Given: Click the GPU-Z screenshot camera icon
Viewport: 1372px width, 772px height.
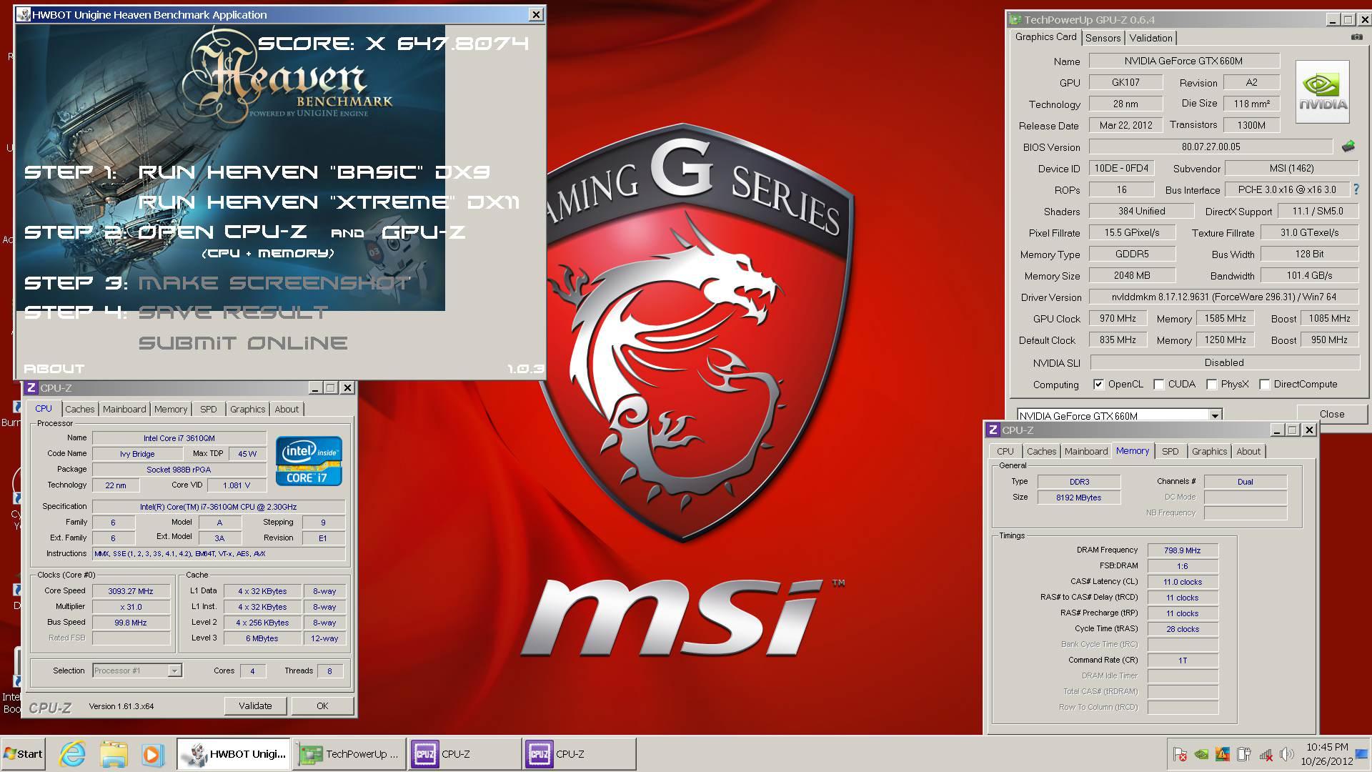Looking at the screenshot, I should coord(1356,37).
